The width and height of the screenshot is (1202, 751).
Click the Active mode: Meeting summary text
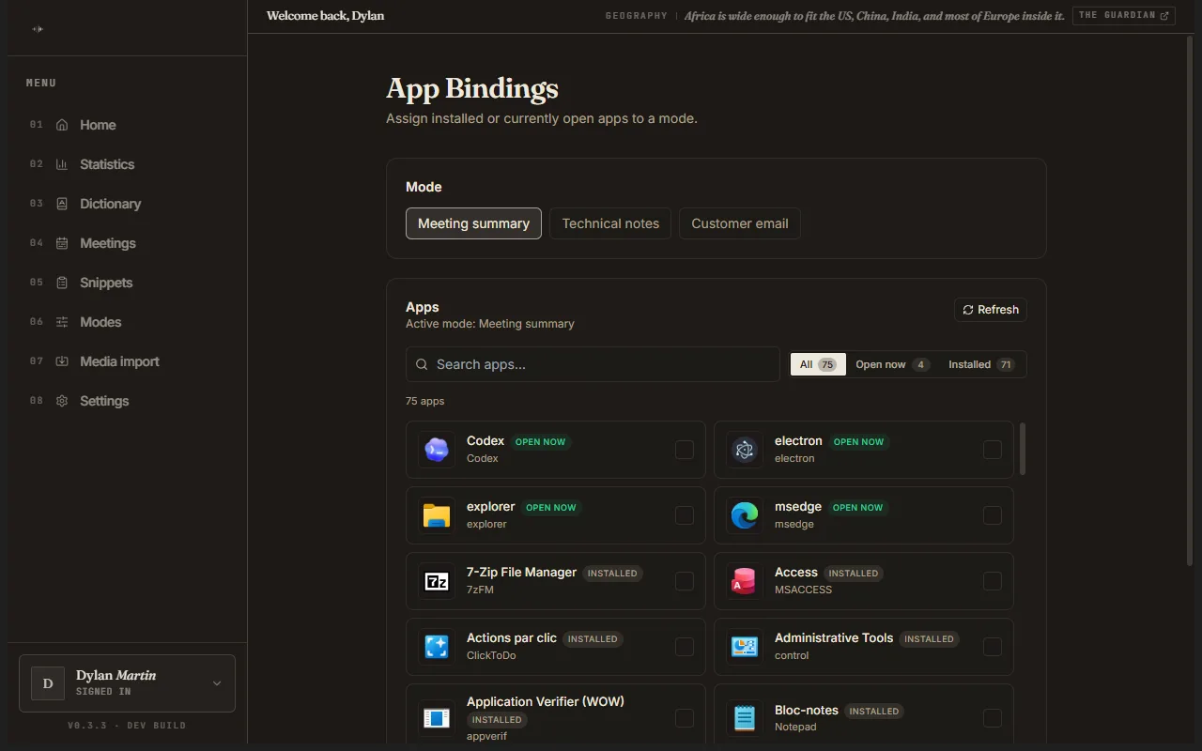tap(490, 324)
